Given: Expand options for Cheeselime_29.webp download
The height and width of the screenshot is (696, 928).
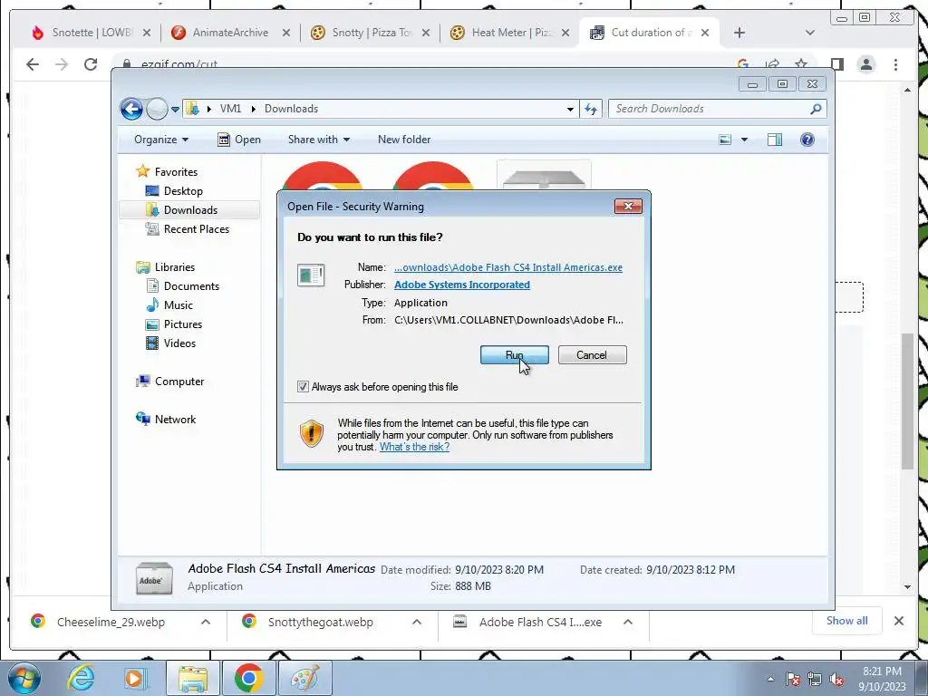Looking at the screenshot, I should point(206,622).
